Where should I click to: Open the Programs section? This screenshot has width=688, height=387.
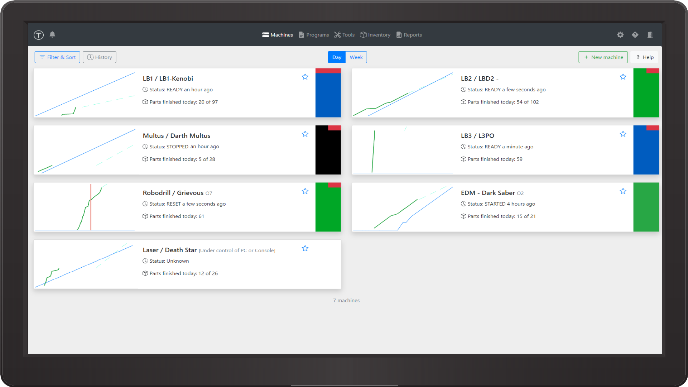[314, 34]
